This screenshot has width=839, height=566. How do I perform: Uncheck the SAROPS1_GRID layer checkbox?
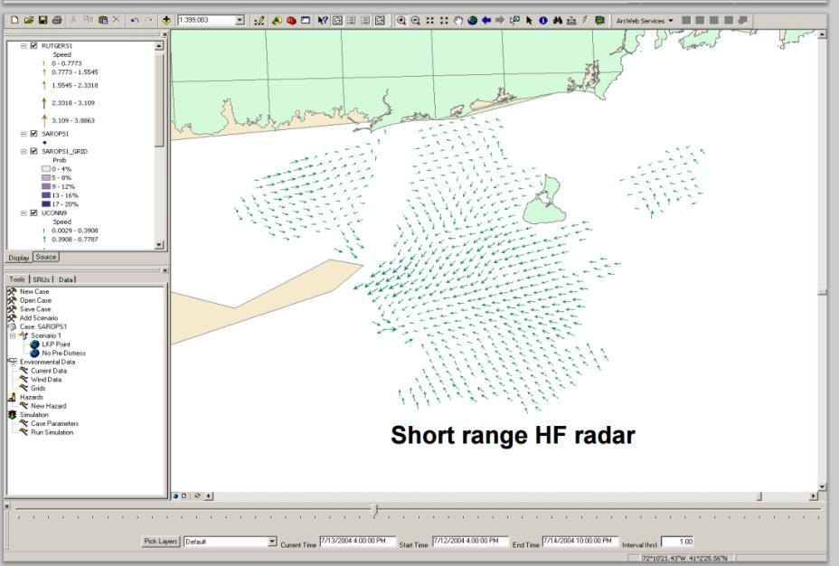33,151
